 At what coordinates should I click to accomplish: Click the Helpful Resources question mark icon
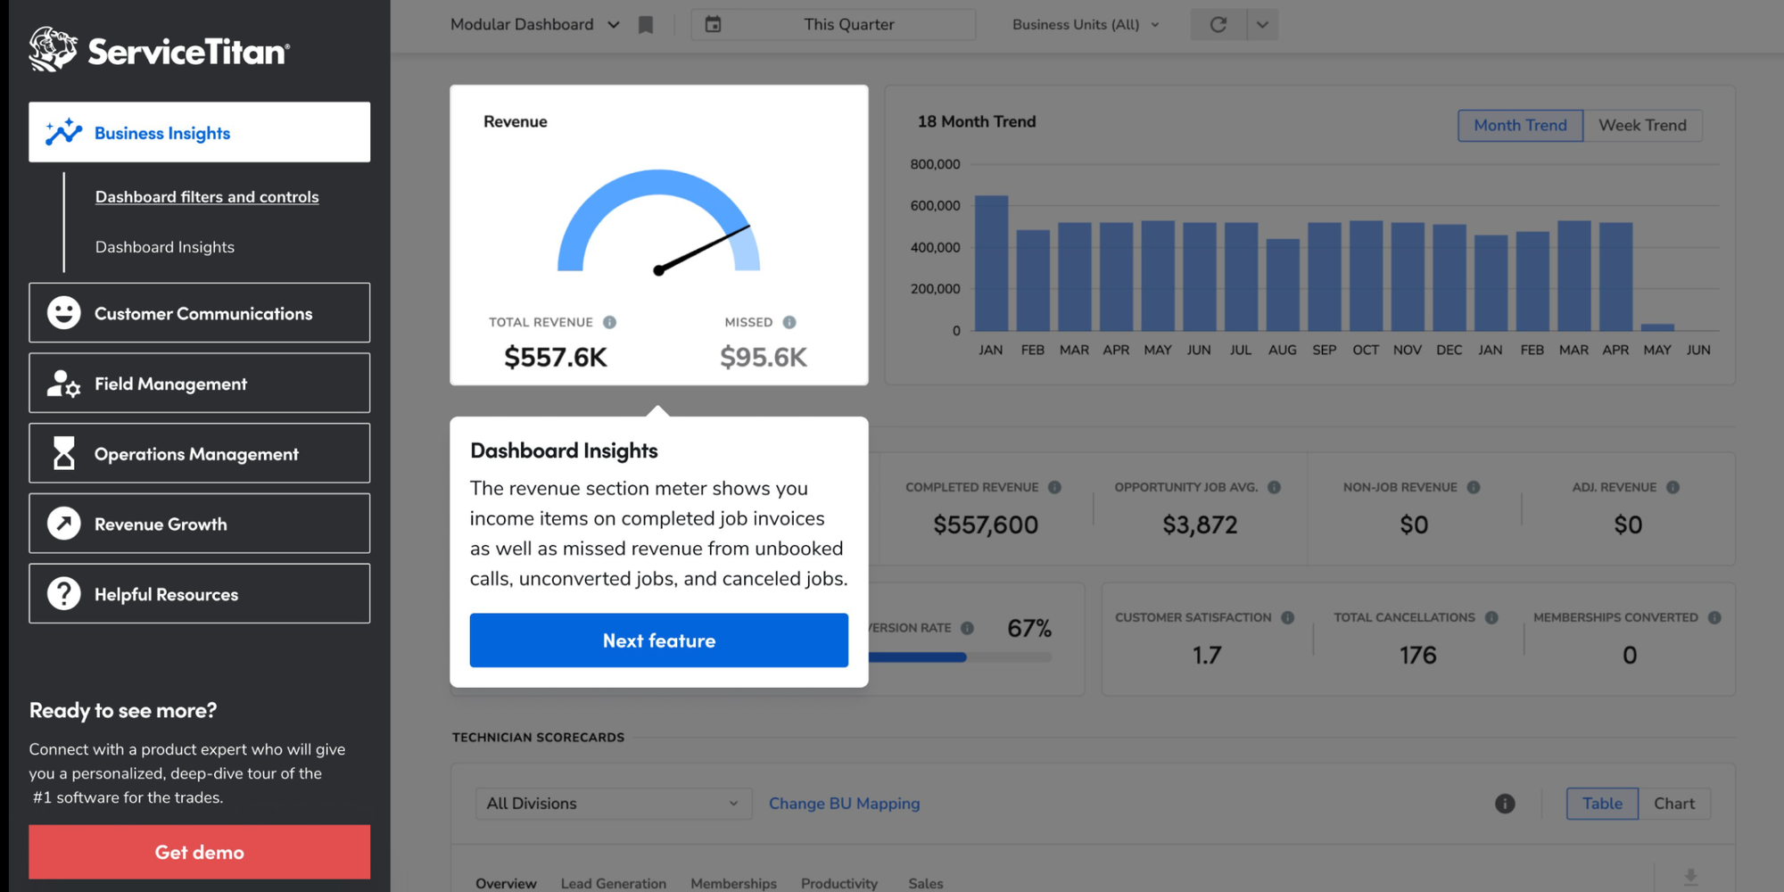[63, 593]
